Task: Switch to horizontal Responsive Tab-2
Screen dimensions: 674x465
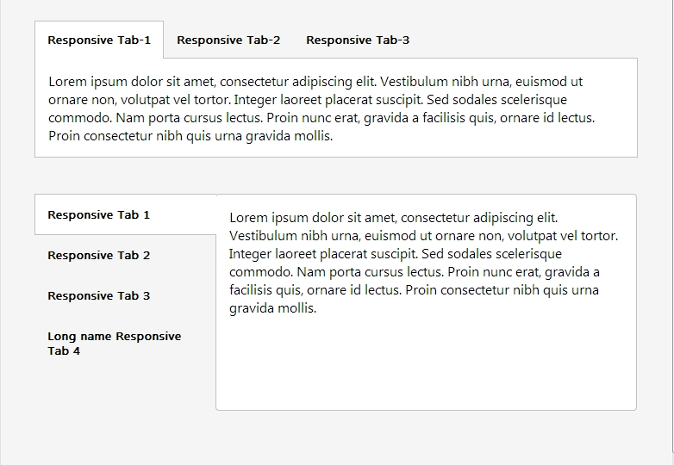Action: [228, 40]
